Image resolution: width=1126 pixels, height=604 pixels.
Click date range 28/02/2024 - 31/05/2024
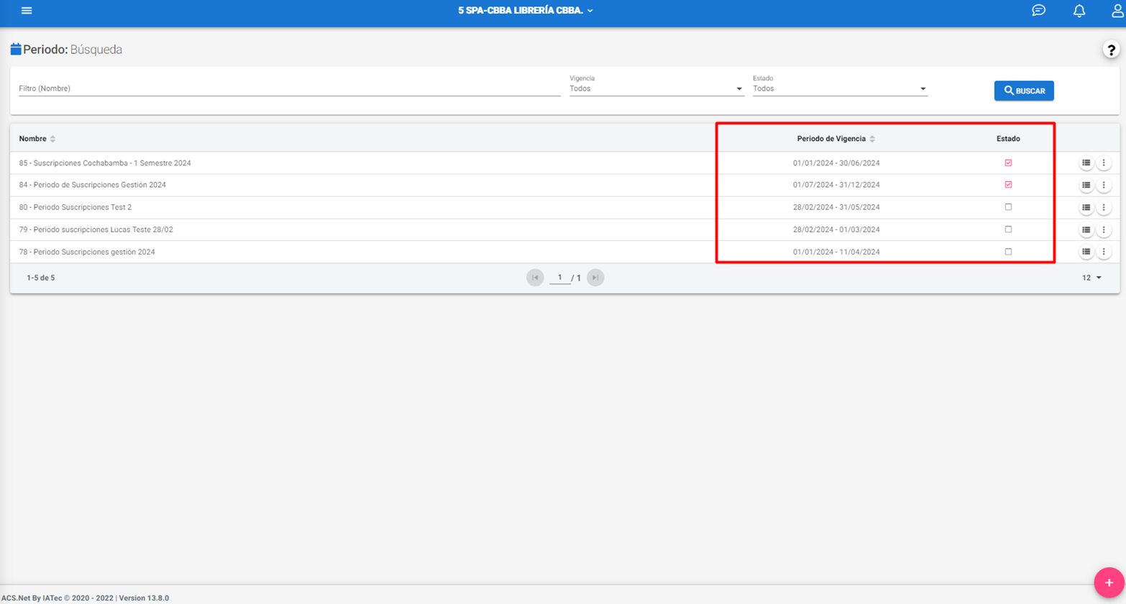(836, 207)
